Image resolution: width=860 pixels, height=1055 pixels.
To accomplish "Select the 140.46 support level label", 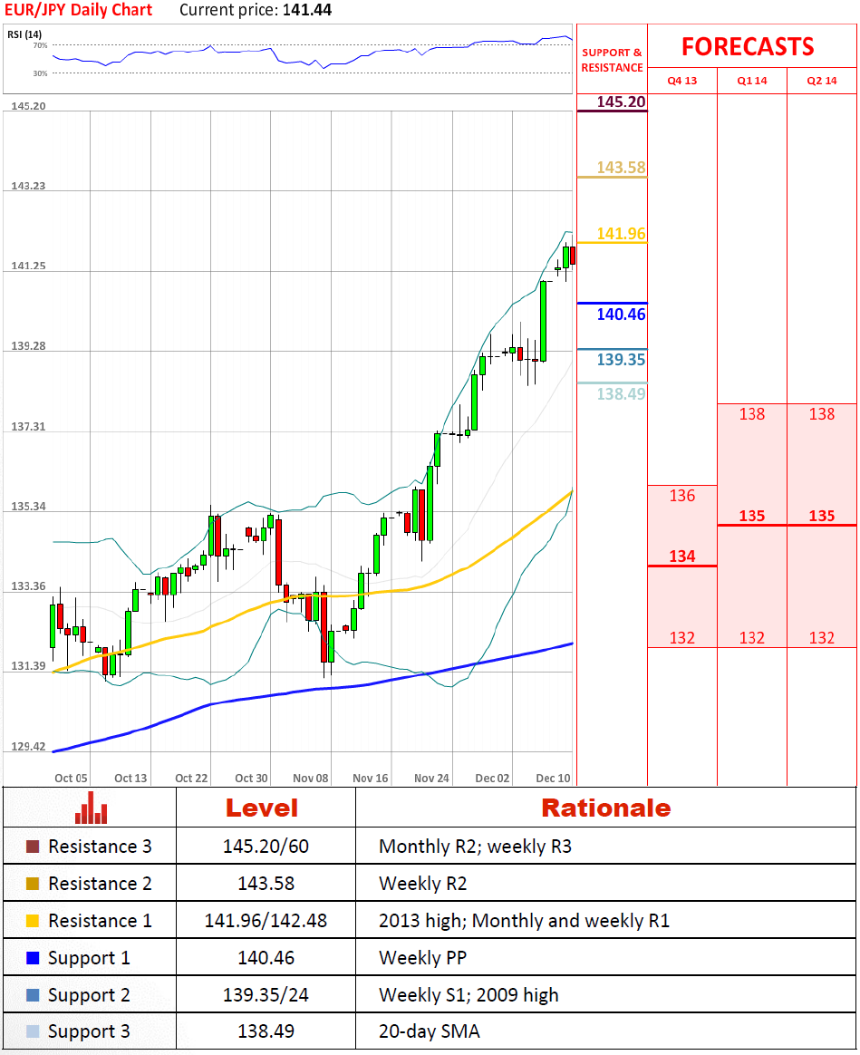I will point(621,315).
